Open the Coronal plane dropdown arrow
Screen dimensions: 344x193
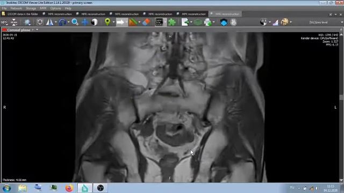(x=37, y=30)
